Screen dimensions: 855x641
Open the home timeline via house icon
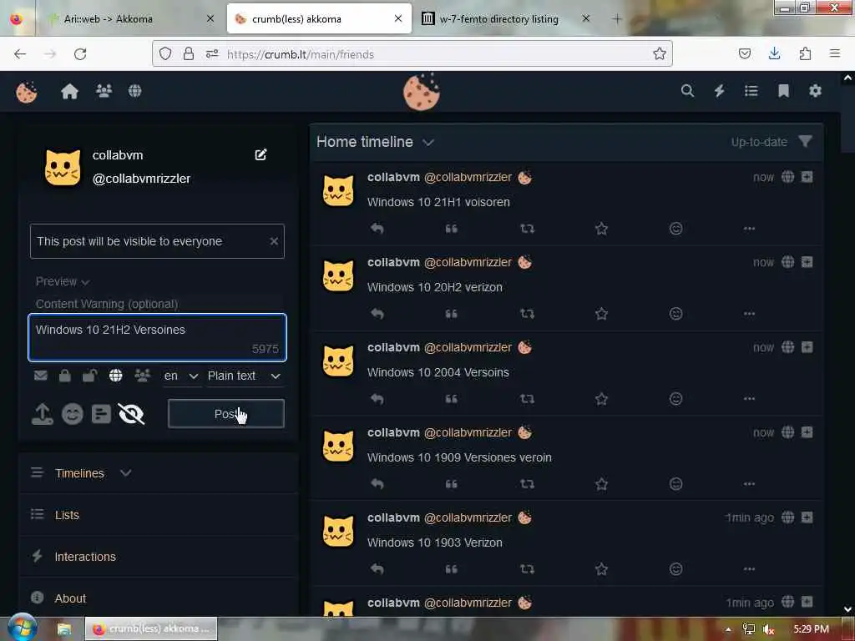pyautogui.click(x=70, y=91)
